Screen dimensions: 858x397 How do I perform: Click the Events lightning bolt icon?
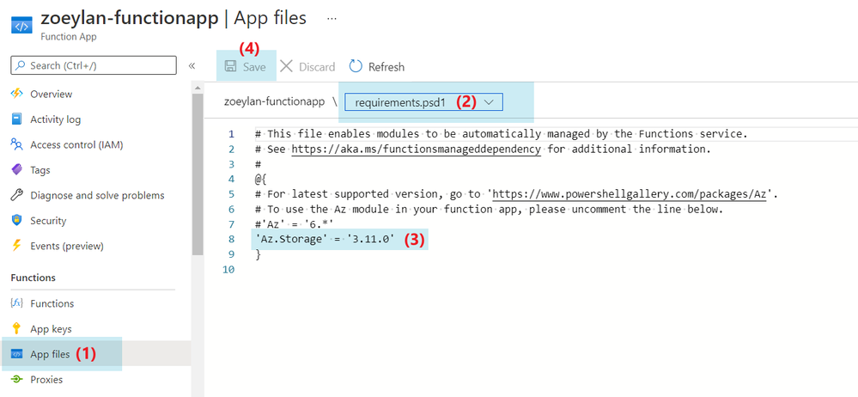16,246
